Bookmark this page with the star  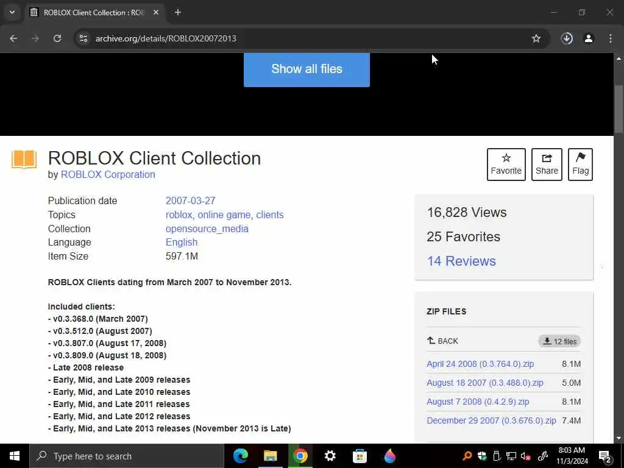[x=536, y=38]
